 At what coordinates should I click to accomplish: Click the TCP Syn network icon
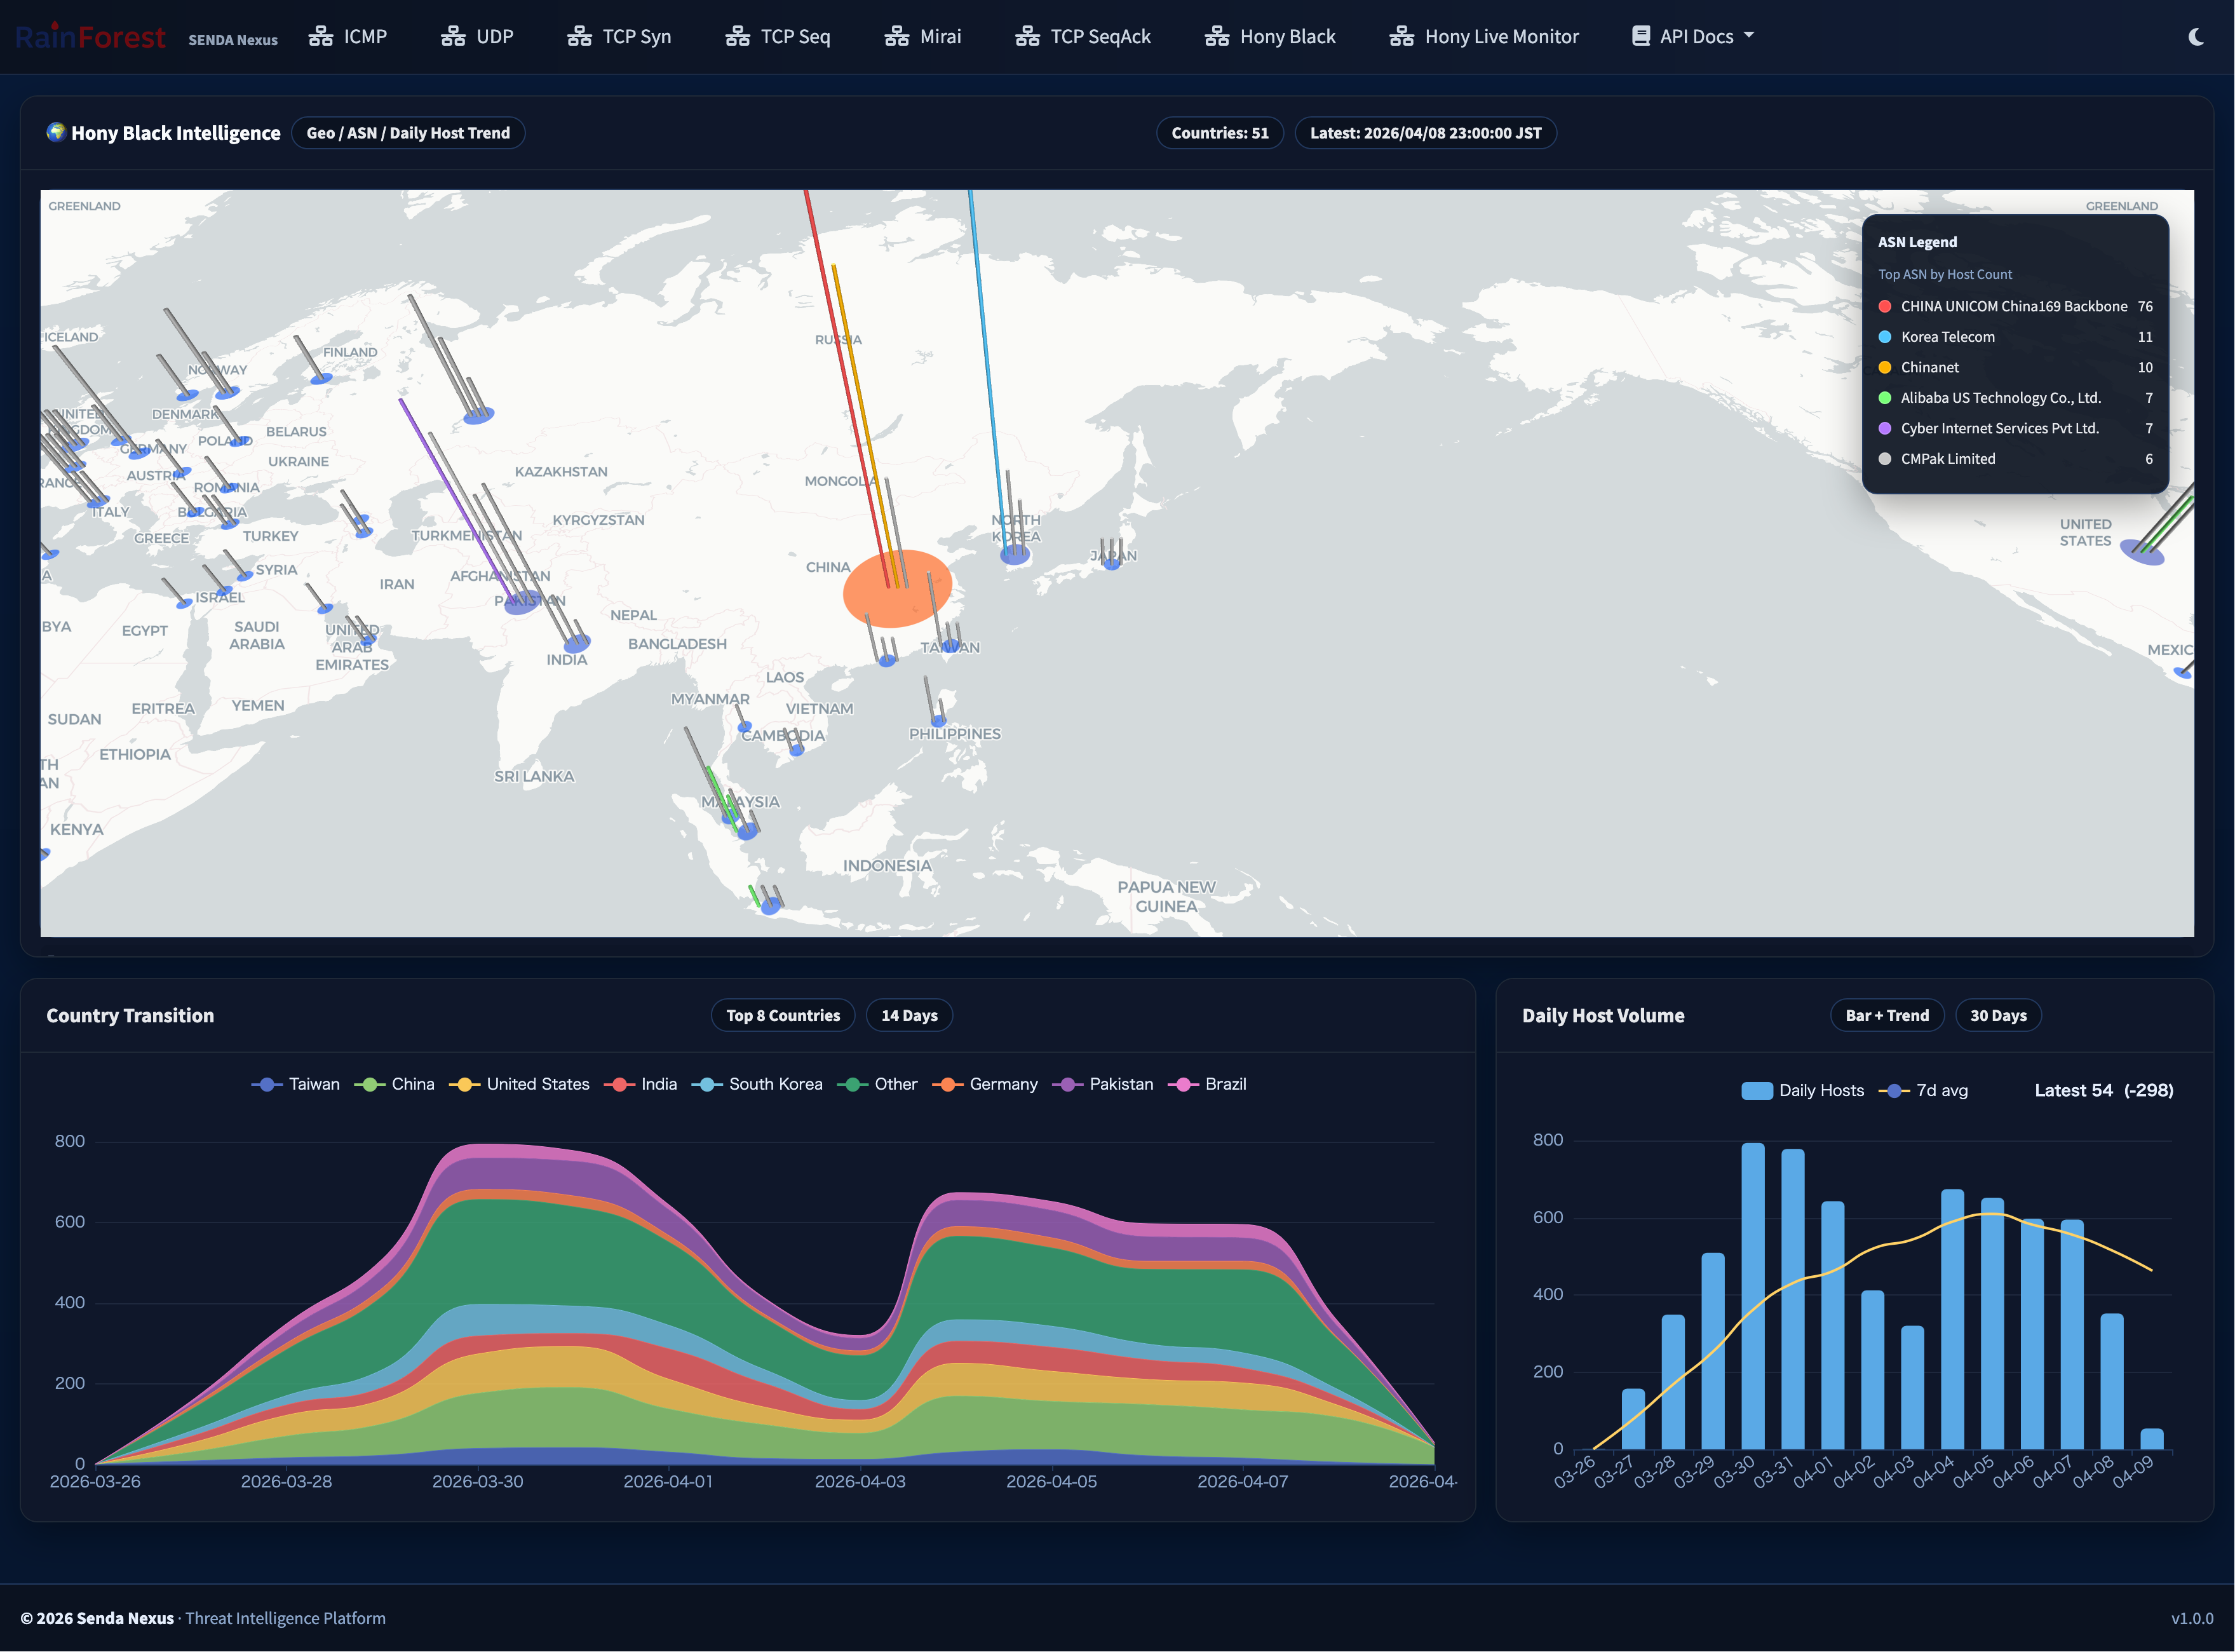579,37
